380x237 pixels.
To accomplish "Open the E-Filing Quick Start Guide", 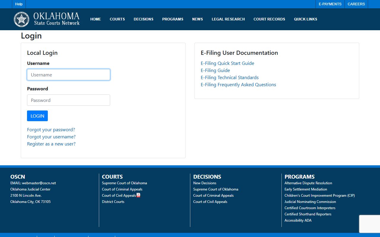I will click(x=227, y=63).
